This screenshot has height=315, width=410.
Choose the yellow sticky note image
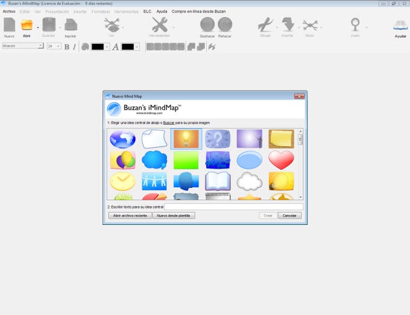coord(282,139)
